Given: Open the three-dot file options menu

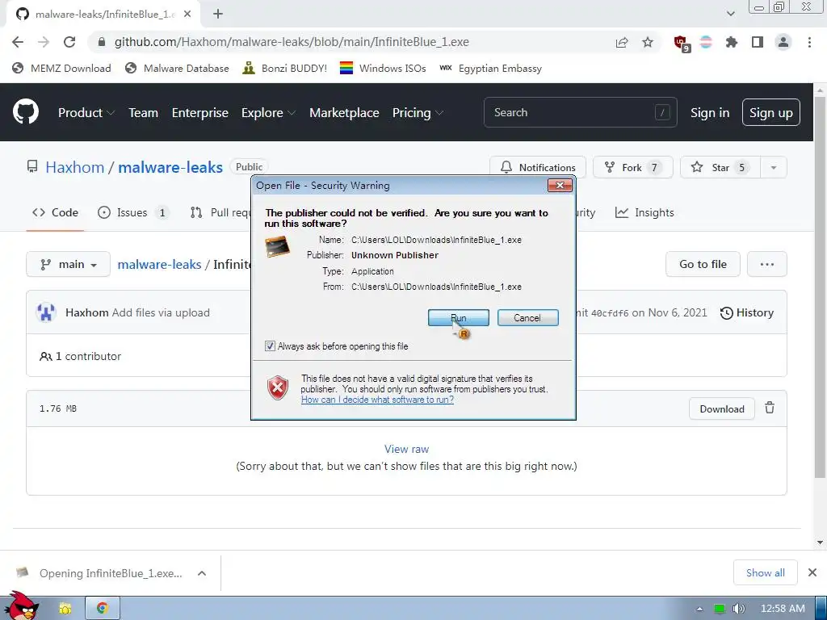Looking at the screenshot, I should [x=767, y=264].
